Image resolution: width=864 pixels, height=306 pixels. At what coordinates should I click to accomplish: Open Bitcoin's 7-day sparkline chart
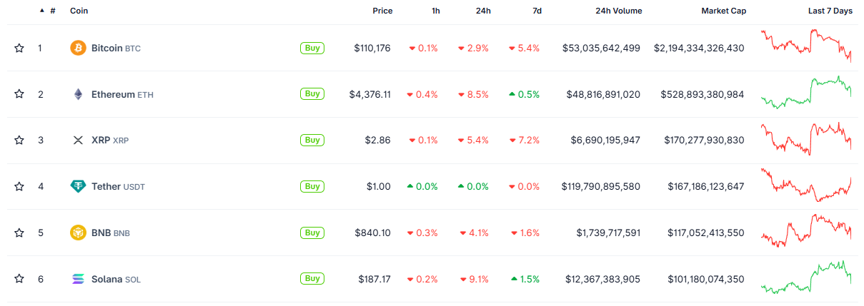[x=806, y=46]
